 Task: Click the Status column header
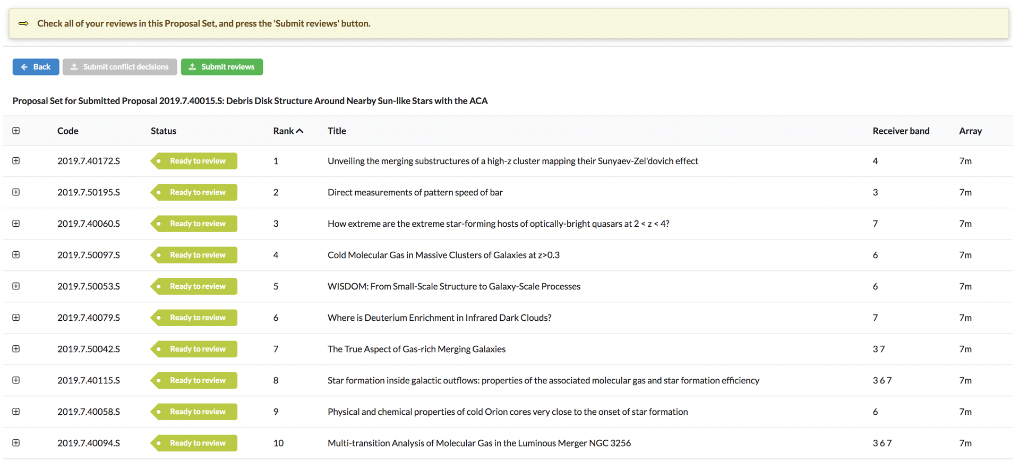click(163, 131)
